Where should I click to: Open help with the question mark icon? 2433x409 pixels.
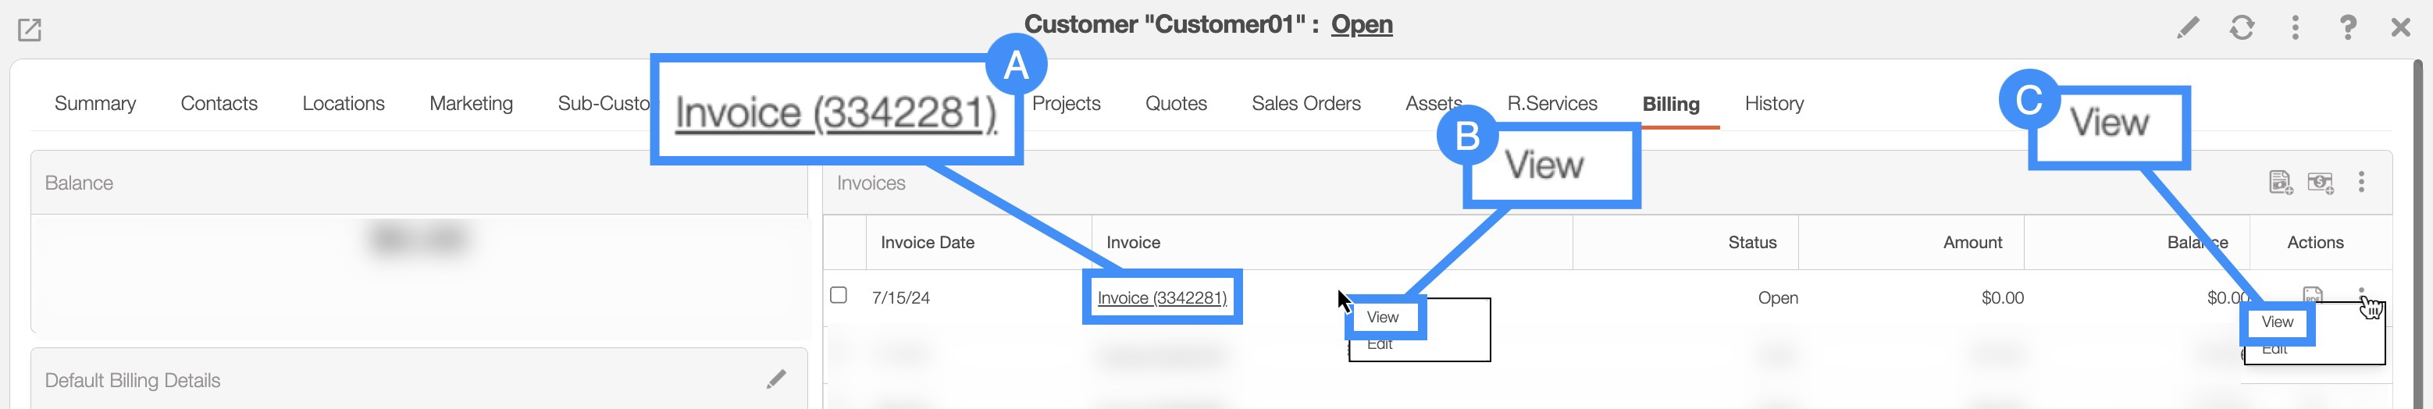(2348, 28)
